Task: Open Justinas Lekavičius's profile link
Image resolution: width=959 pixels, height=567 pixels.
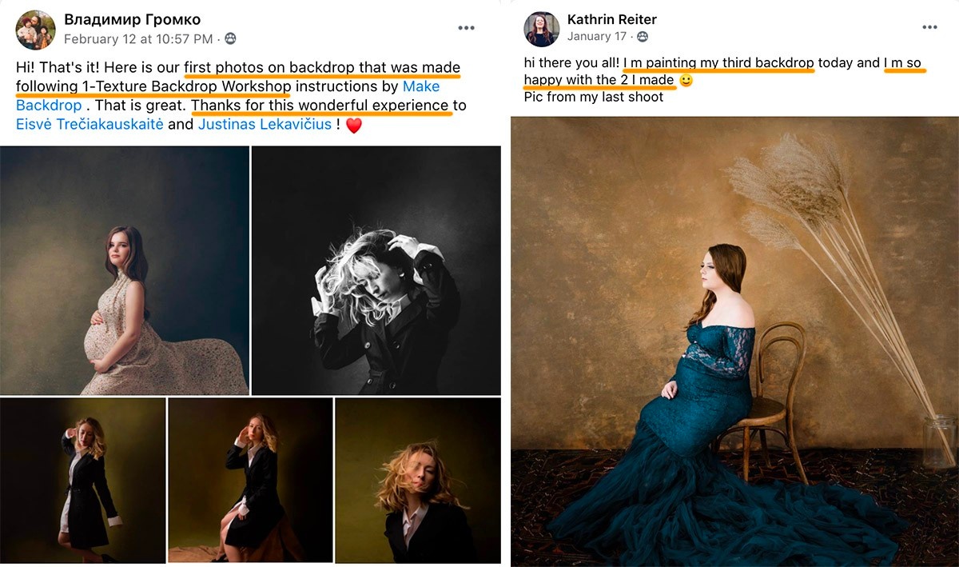Action: pyautogui.click(x=265, y=124)
